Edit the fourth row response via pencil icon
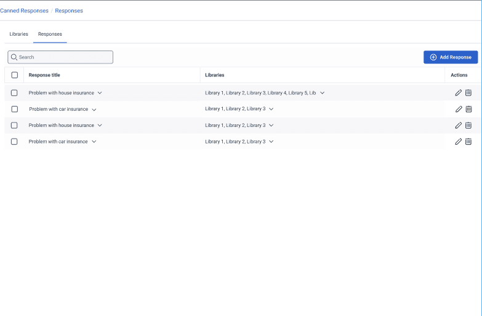The width and height of the screenshot is (482, 316). coord(458,142)
